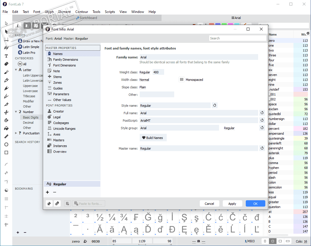Open the Weight class Regular dropdown
This screenshot has height=246, width=311.
coord(145,72)
